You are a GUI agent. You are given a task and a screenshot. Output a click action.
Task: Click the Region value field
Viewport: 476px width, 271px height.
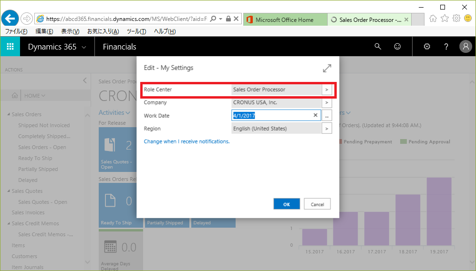click(276, 129)
